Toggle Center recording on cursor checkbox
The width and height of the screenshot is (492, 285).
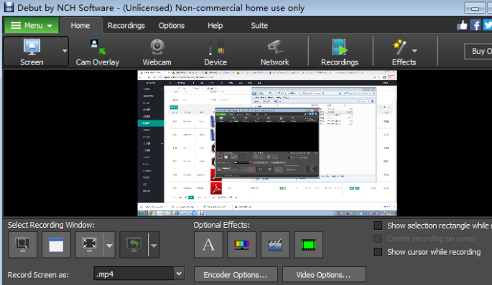click(378, 238)
